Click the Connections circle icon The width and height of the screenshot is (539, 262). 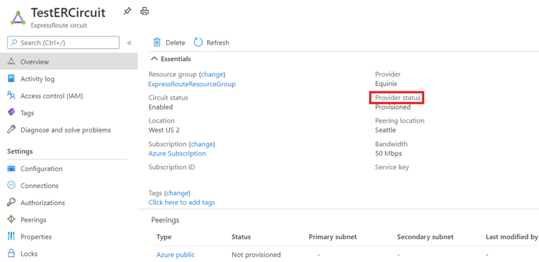(x=12, y=185)
